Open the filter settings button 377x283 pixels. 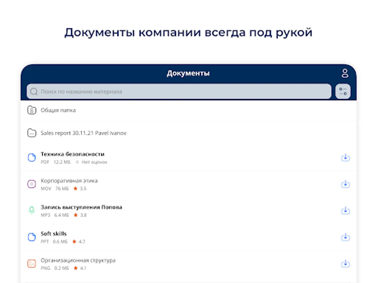(x=343, y=92)
